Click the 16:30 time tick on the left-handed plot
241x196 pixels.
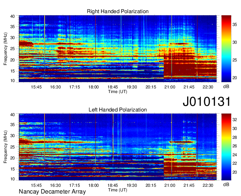55,185
